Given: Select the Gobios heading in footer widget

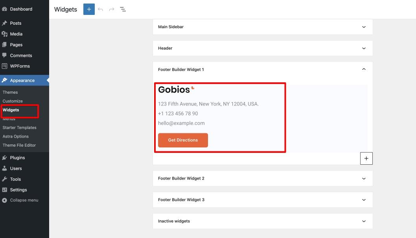Looking at the screenshot, I should pyautogui.click(x=174, y=90).
